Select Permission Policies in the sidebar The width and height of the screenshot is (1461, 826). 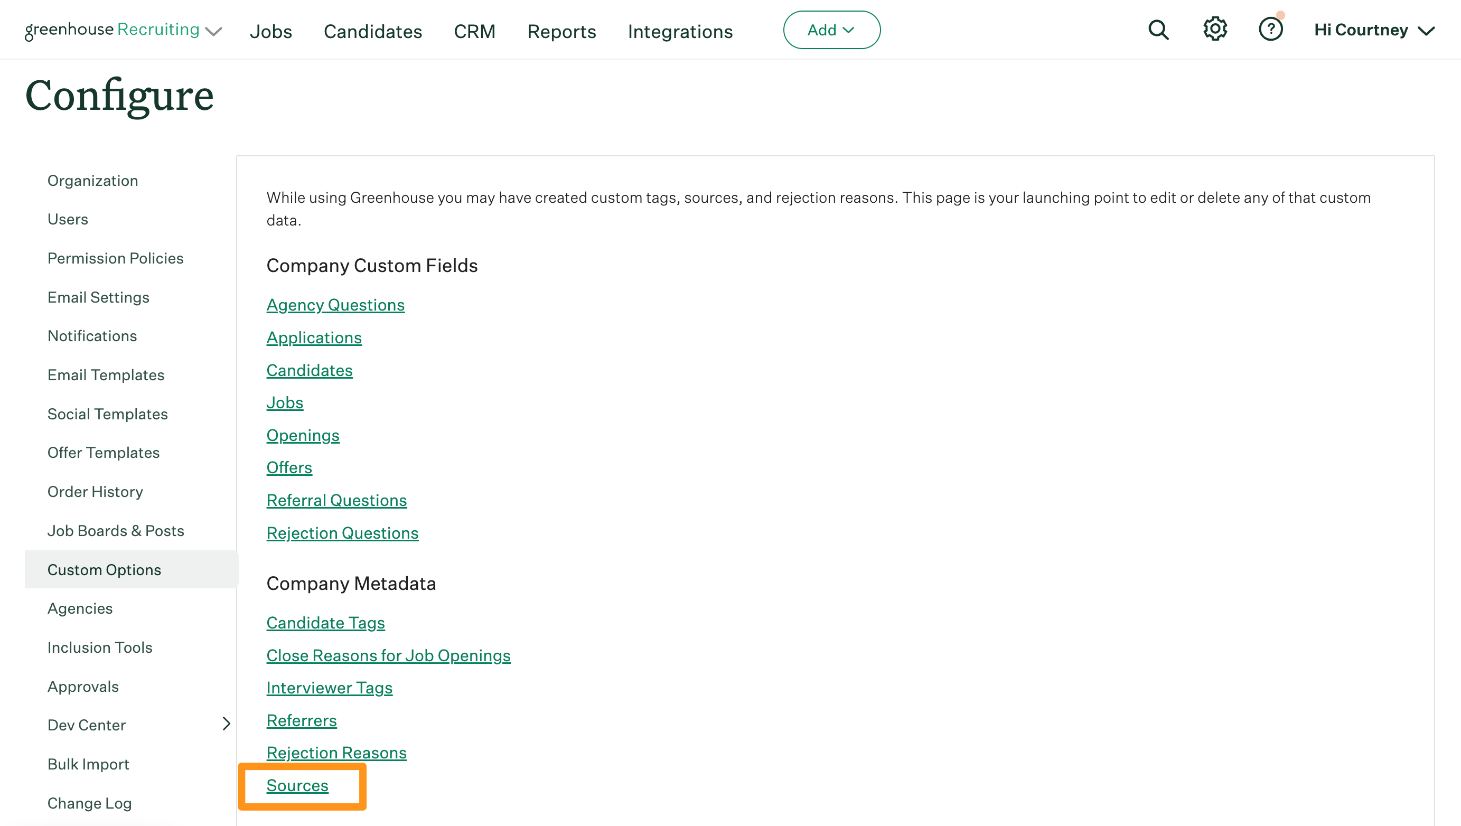(x=115, y=258)
